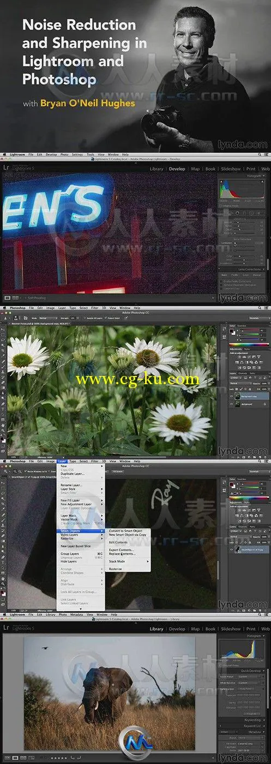The image size is (271, 764).
Task: Hide the SmartObject layer via eye icon
Action: pos(231,550)
